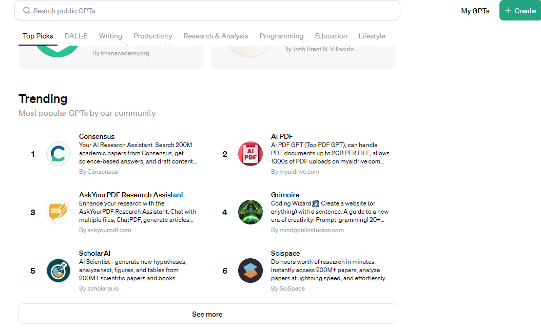The width and height of the screenshot is (541, 330).
Task: Click the See more button
Action: coord(207,314)
